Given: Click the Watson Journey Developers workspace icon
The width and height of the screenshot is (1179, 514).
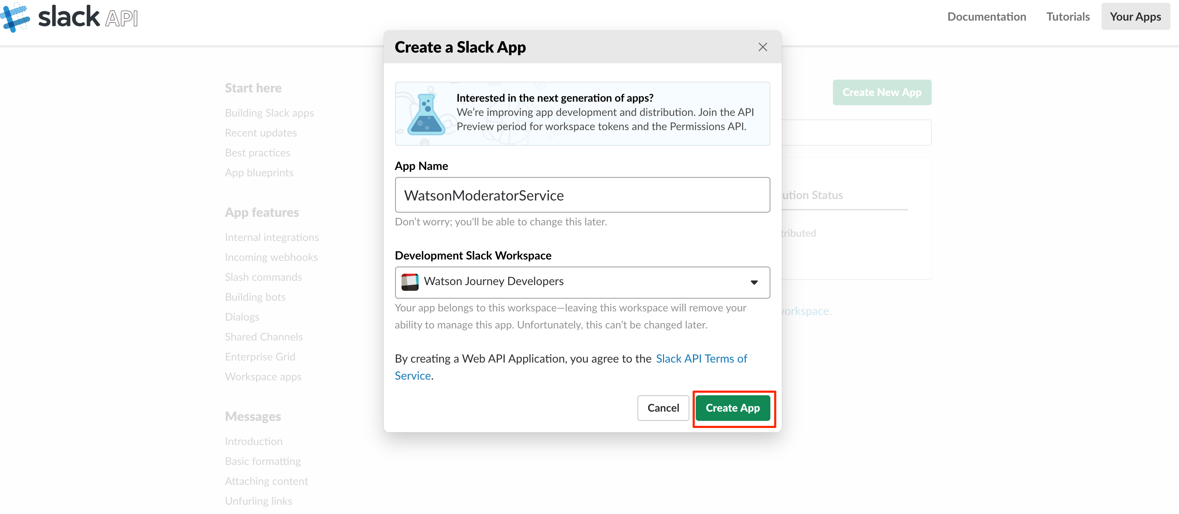Looking at the screenshot, I should 409,282.
